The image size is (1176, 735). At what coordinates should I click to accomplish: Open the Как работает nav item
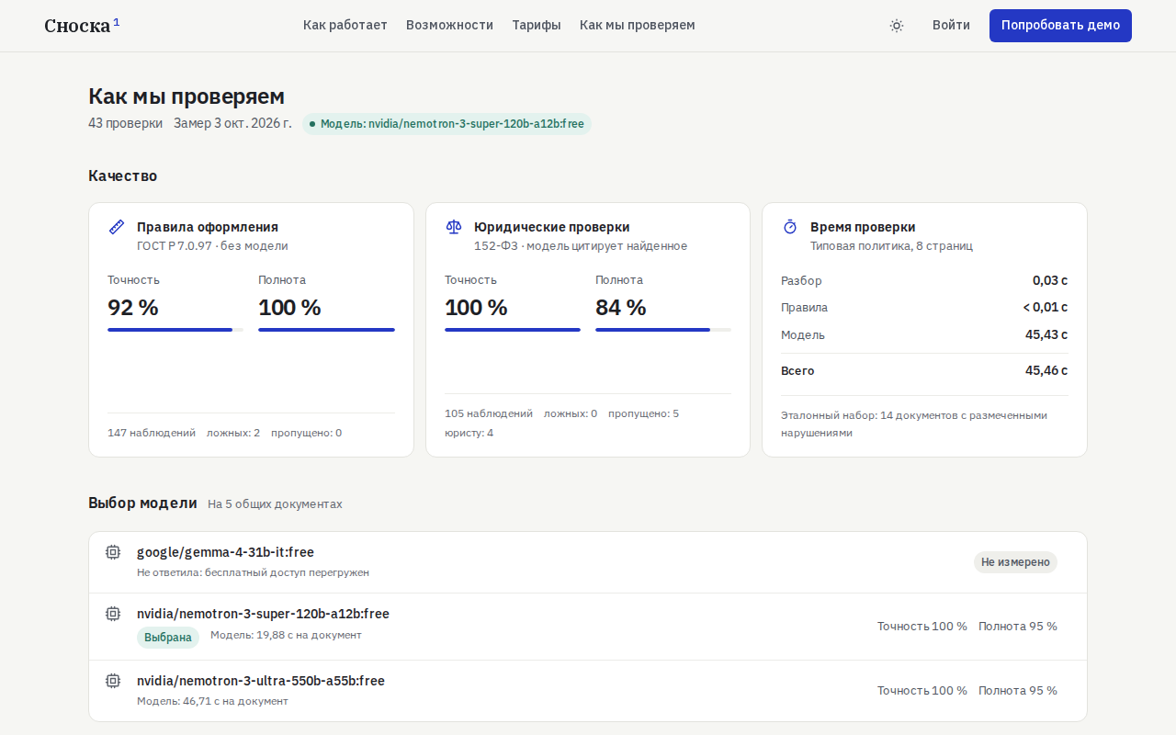point(345,26)
